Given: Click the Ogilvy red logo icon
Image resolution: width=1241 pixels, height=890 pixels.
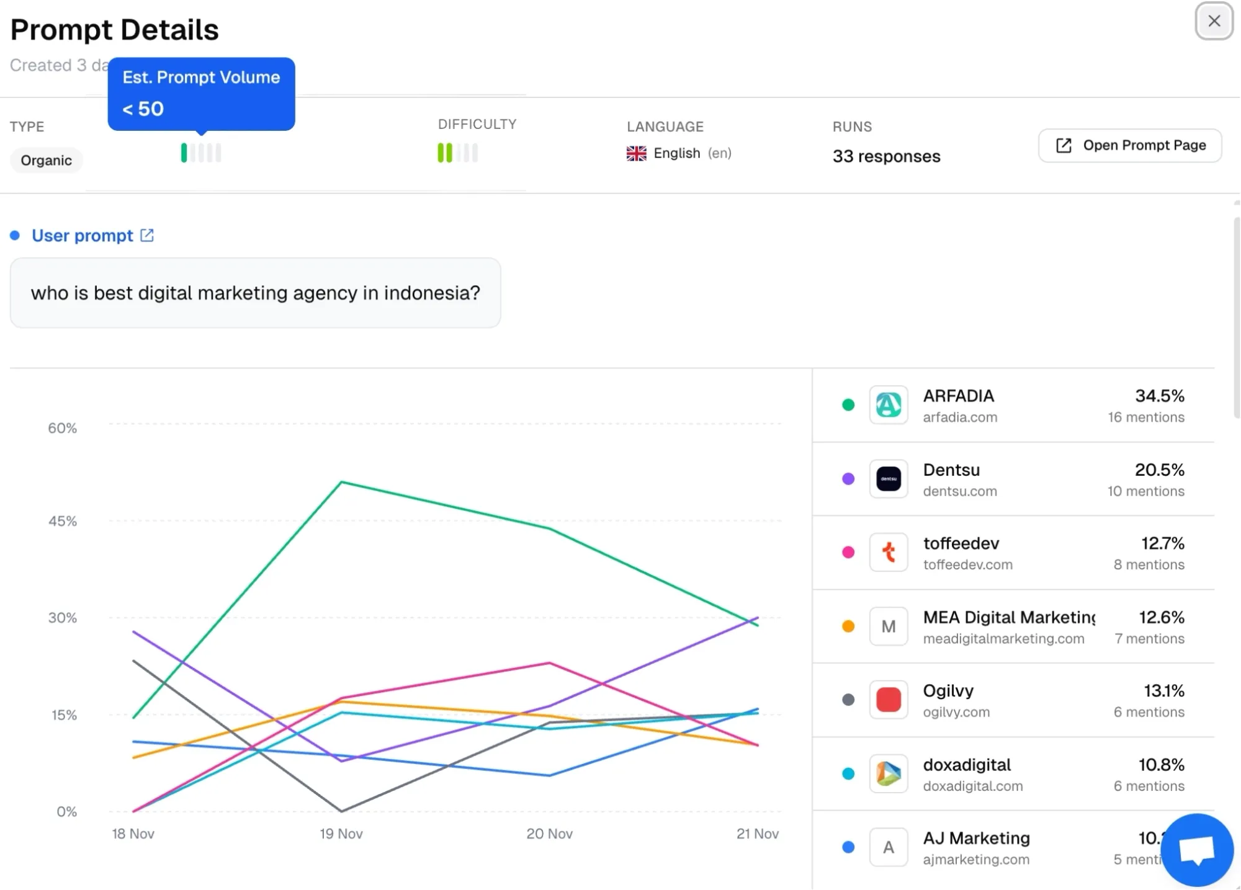Looking at the screenshot, I should tap(888, 700).
